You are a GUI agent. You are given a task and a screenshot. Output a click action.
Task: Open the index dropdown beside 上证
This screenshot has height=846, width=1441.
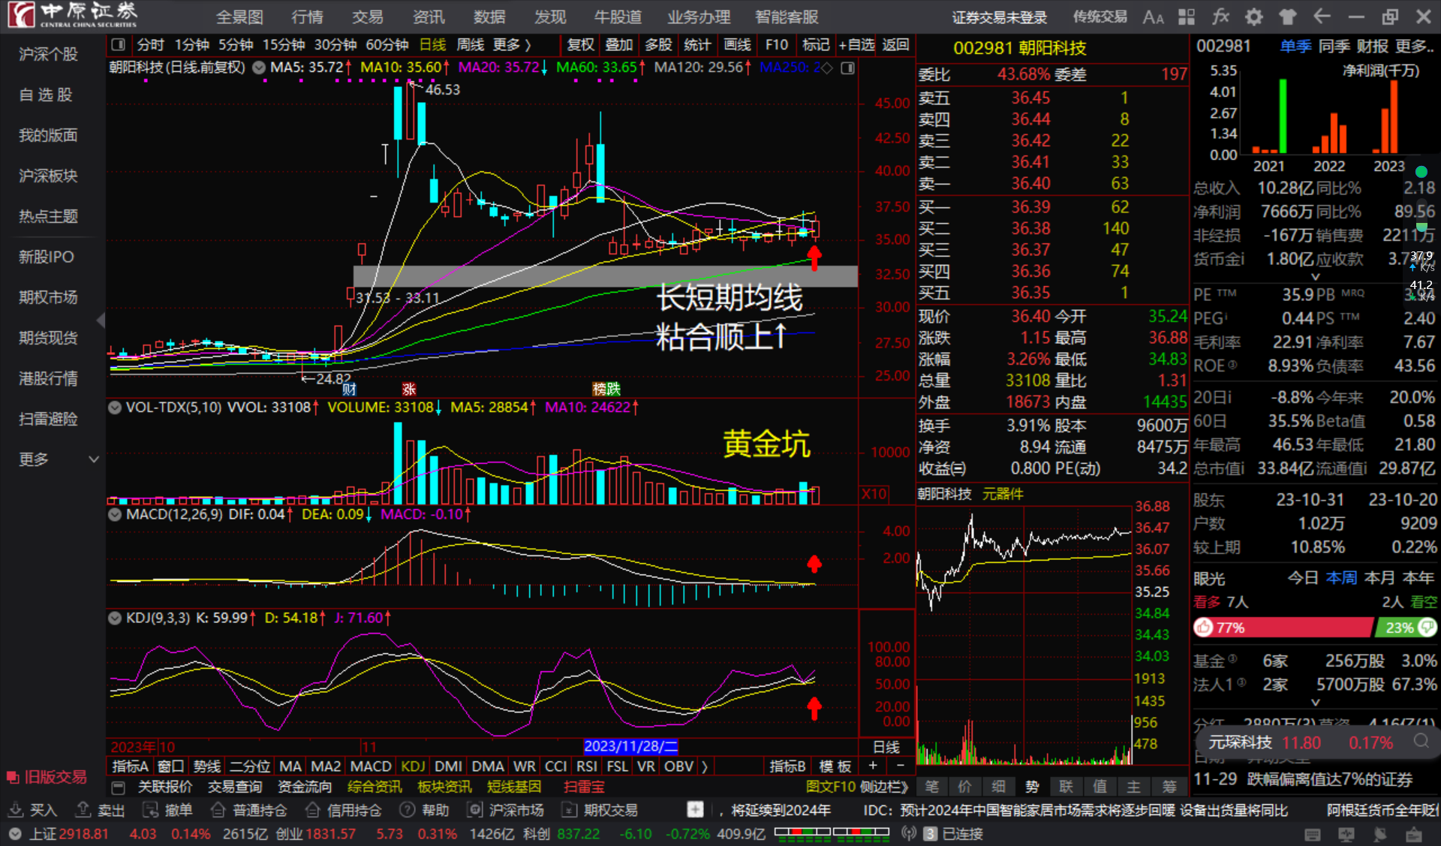pyautogui.click(x=15, y=834)
